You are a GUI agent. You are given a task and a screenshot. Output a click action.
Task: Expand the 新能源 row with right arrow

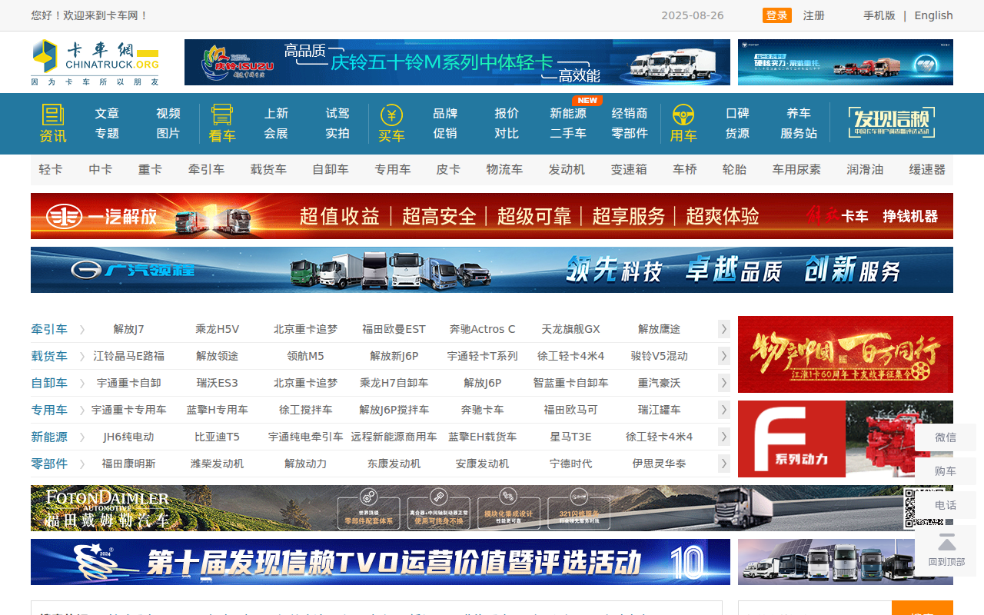[724, 437]
